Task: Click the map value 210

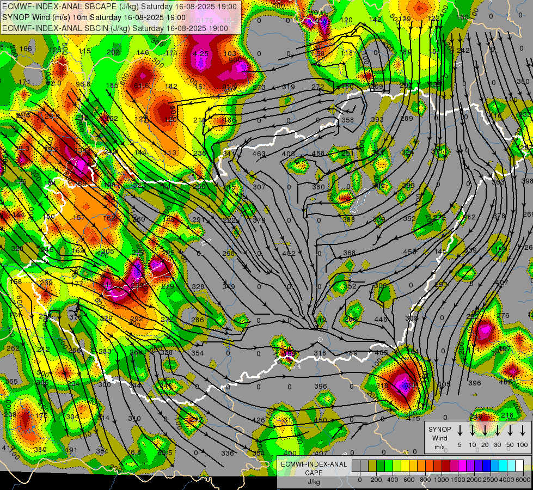Action: tap(200, 120)
